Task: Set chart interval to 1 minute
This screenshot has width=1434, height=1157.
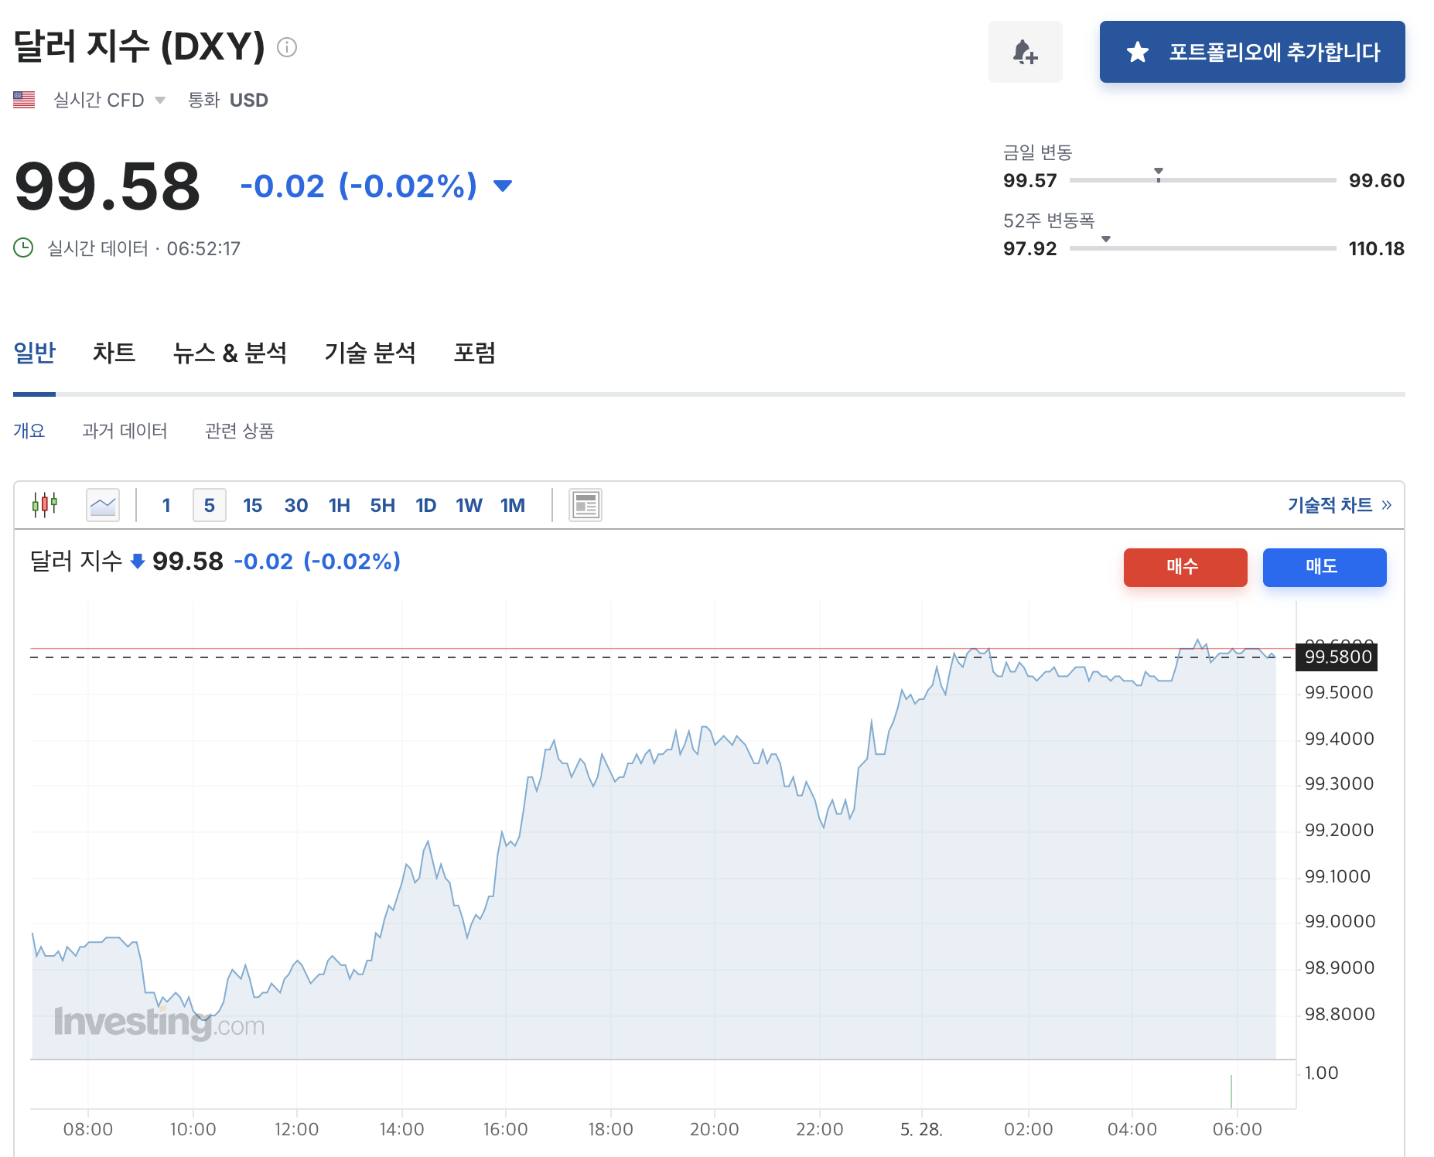Action: 166,505
